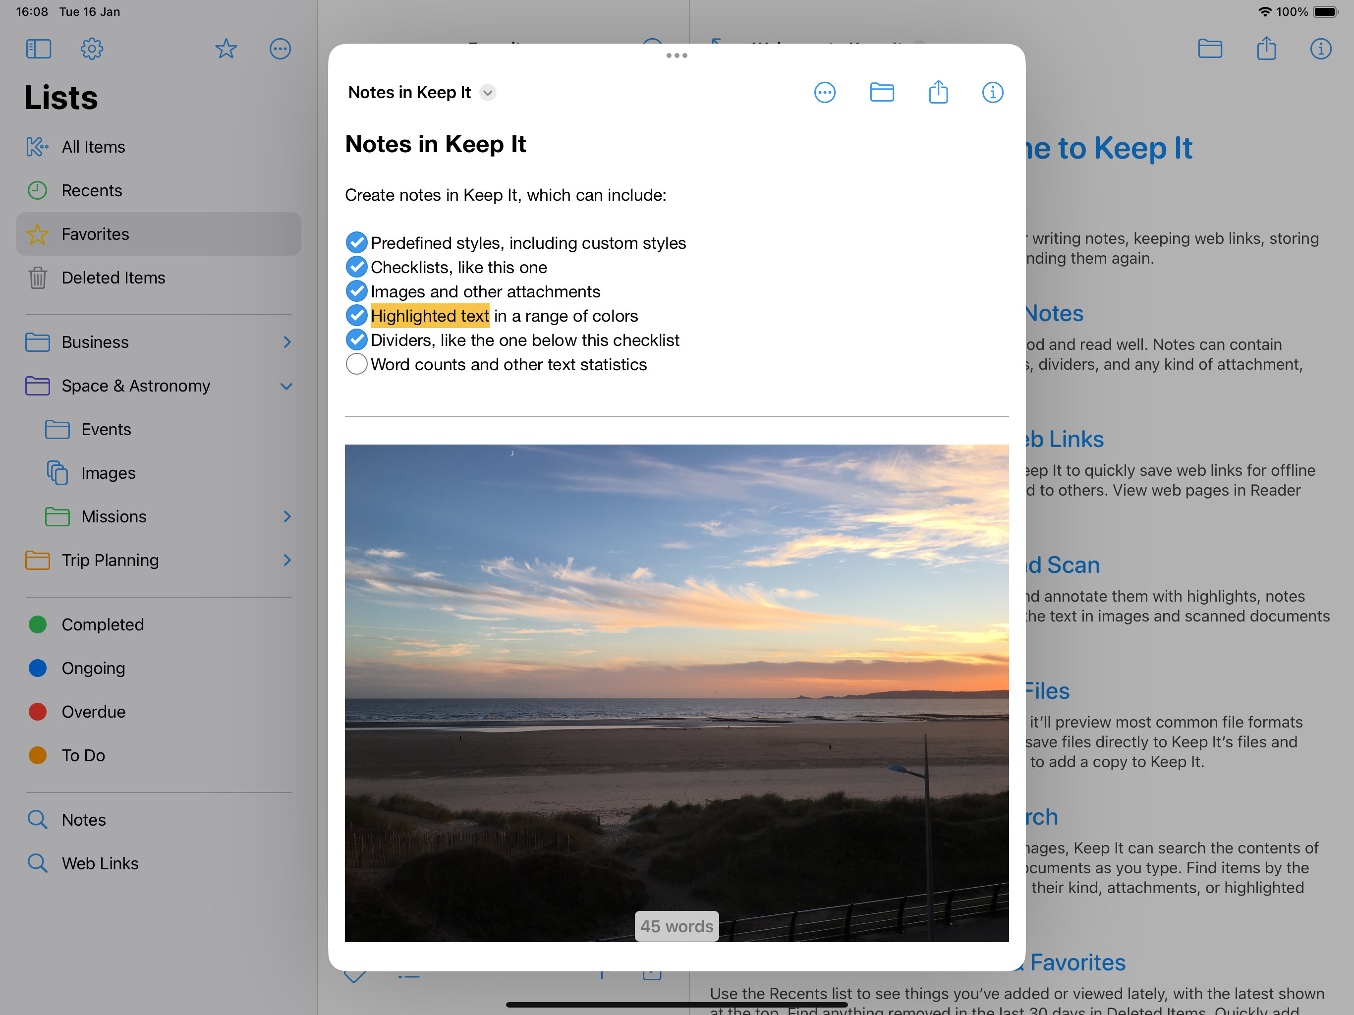Click 'Create notes in Keep It' paragraph

coord(506,195)
